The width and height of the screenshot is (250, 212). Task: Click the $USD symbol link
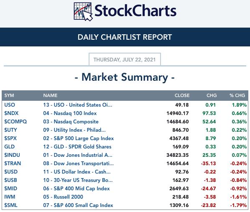tap(11, 171)
